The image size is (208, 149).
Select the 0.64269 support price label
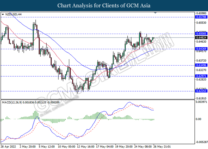click(x=201, y=49)
